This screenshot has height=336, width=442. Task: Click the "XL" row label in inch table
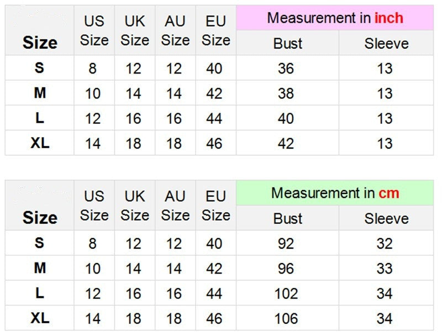coord(40,143)
